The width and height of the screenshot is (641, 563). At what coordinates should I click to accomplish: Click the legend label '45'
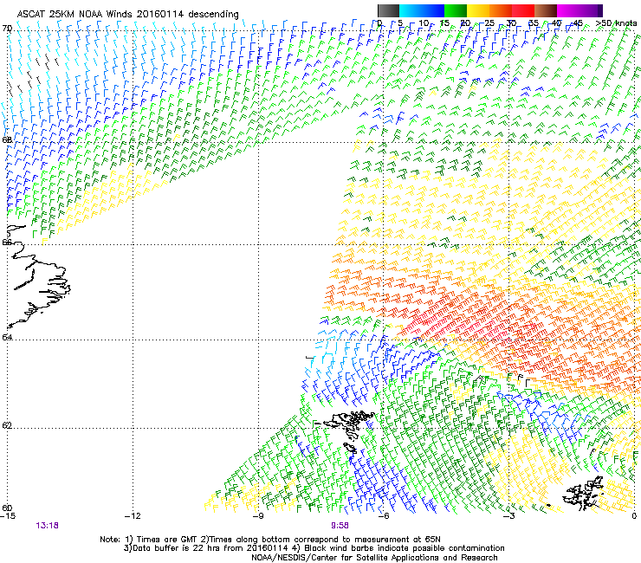pyautogui.click(x=577, y=23)
